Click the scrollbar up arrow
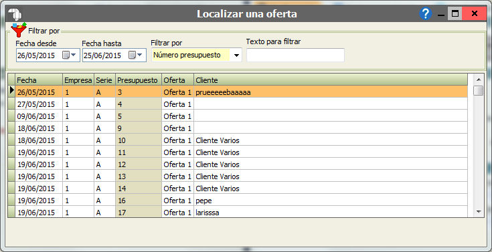 (479, 80)
